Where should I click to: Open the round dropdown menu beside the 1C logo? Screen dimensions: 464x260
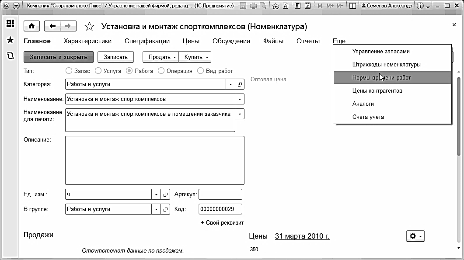pyautogui.click(x=16, y=6)
